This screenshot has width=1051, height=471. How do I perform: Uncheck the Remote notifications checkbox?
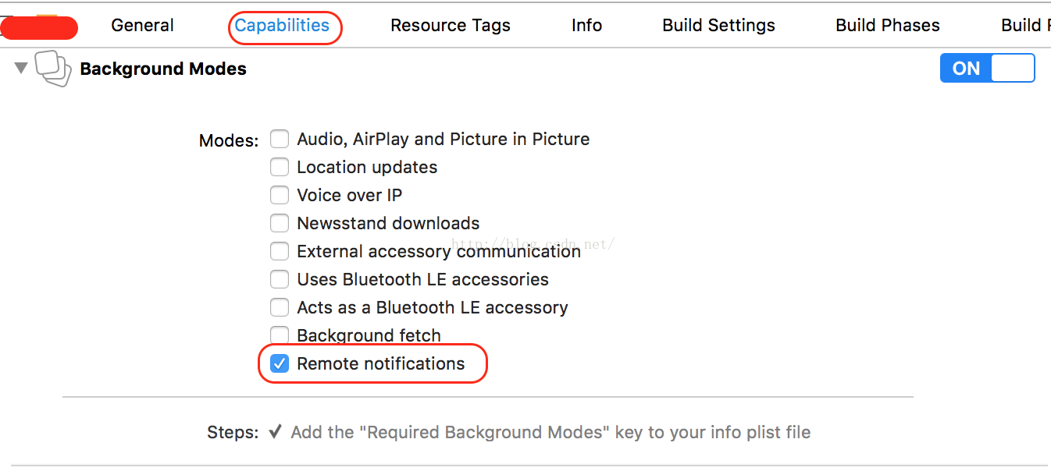(x=280, y=364)
